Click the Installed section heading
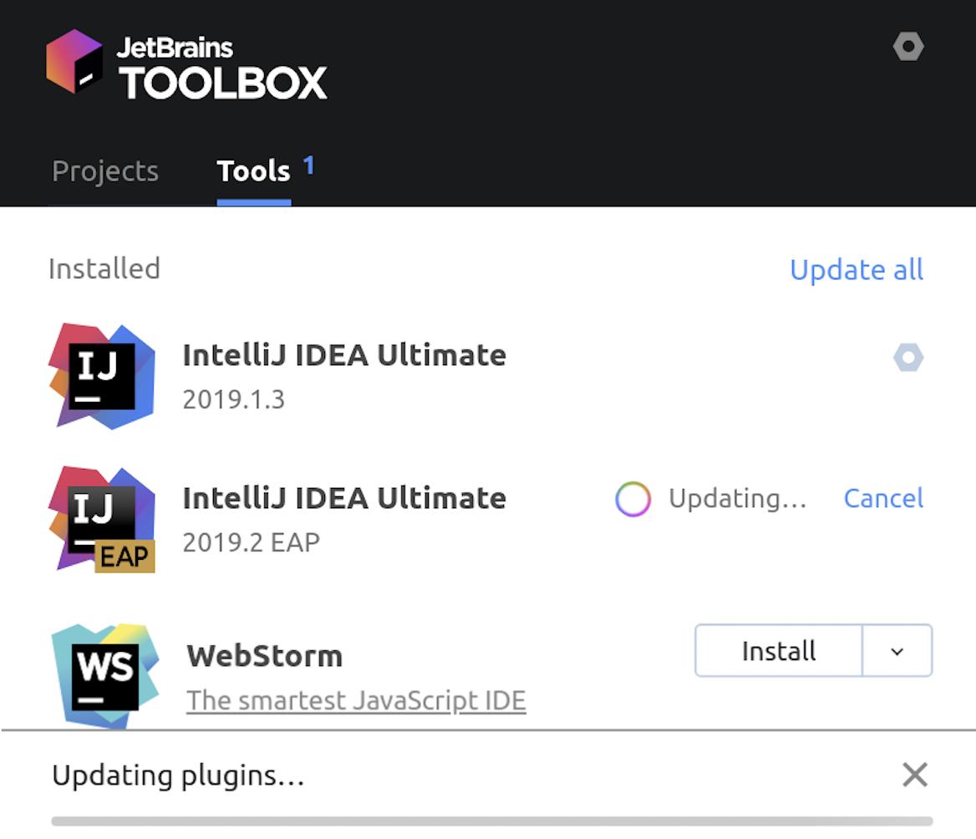Viewport: 976px width, 839px height. coord(104,269)
